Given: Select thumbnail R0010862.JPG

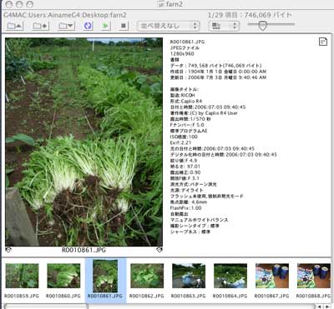Looking at the screenshot, I should tap(147, 276).
